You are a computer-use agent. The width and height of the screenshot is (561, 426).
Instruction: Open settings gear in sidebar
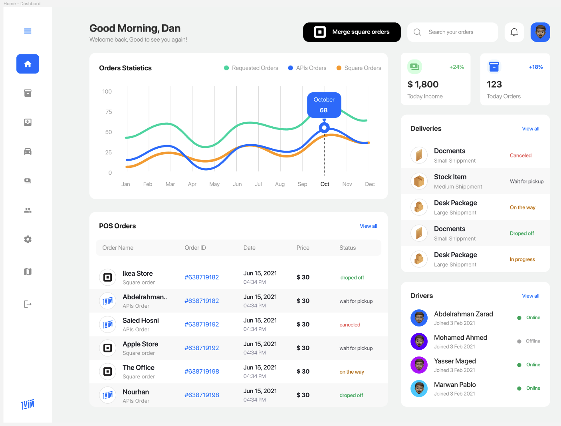coord(28,239)
